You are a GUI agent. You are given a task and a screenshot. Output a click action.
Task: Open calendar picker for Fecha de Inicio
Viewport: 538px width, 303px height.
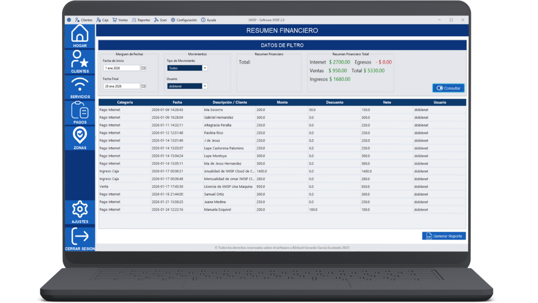pos(143,68)
